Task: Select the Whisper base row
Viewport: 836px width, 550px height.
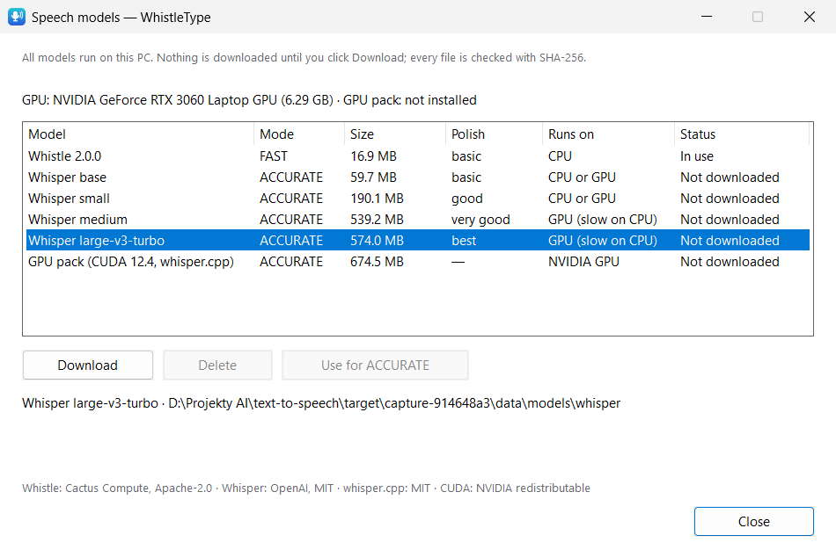Action: 418,177
